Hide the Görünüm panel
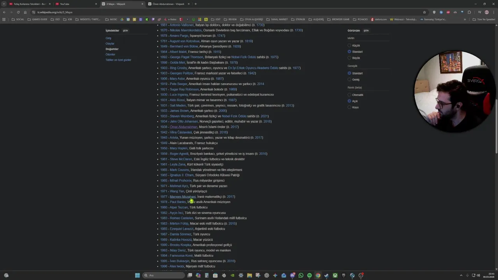The width and height of the screenshot is (498, 280). pyautogui.click(x=366, y=30)
